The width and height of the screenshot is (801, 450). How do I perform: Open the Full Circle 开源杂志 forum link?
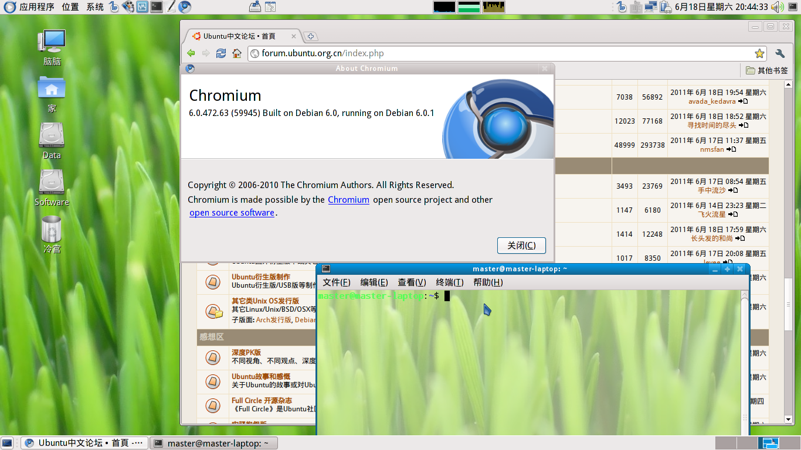(262, 400)
